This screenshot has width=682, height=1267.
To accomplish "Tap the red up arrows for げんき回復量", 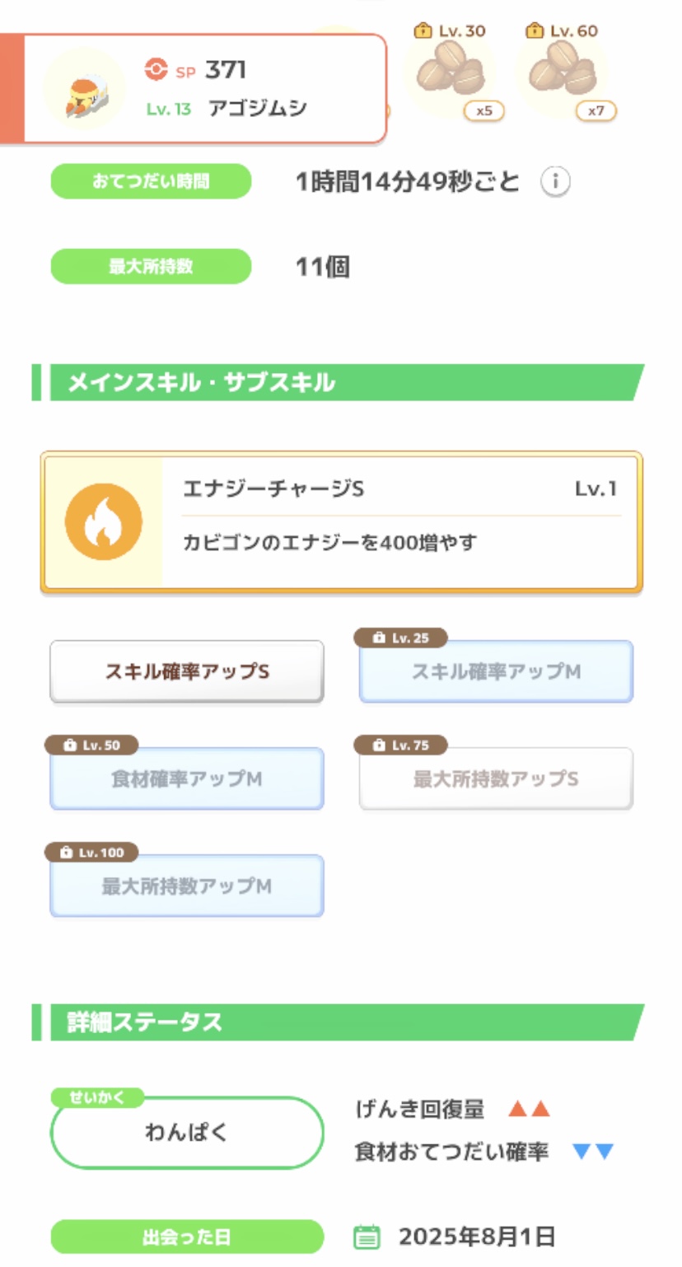I will (529, 1109).
